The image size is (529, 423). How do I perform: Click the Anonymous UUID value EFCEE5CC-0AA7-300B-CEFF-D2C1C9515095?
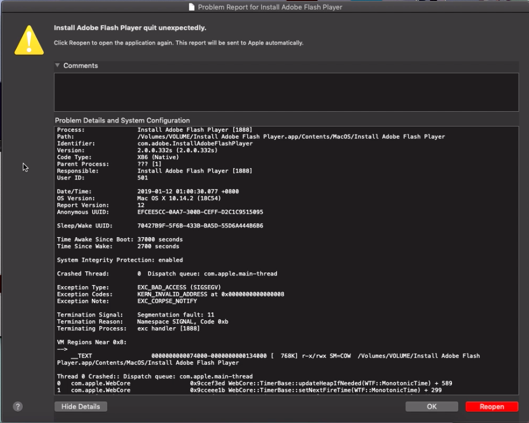[x=200, y=212]
